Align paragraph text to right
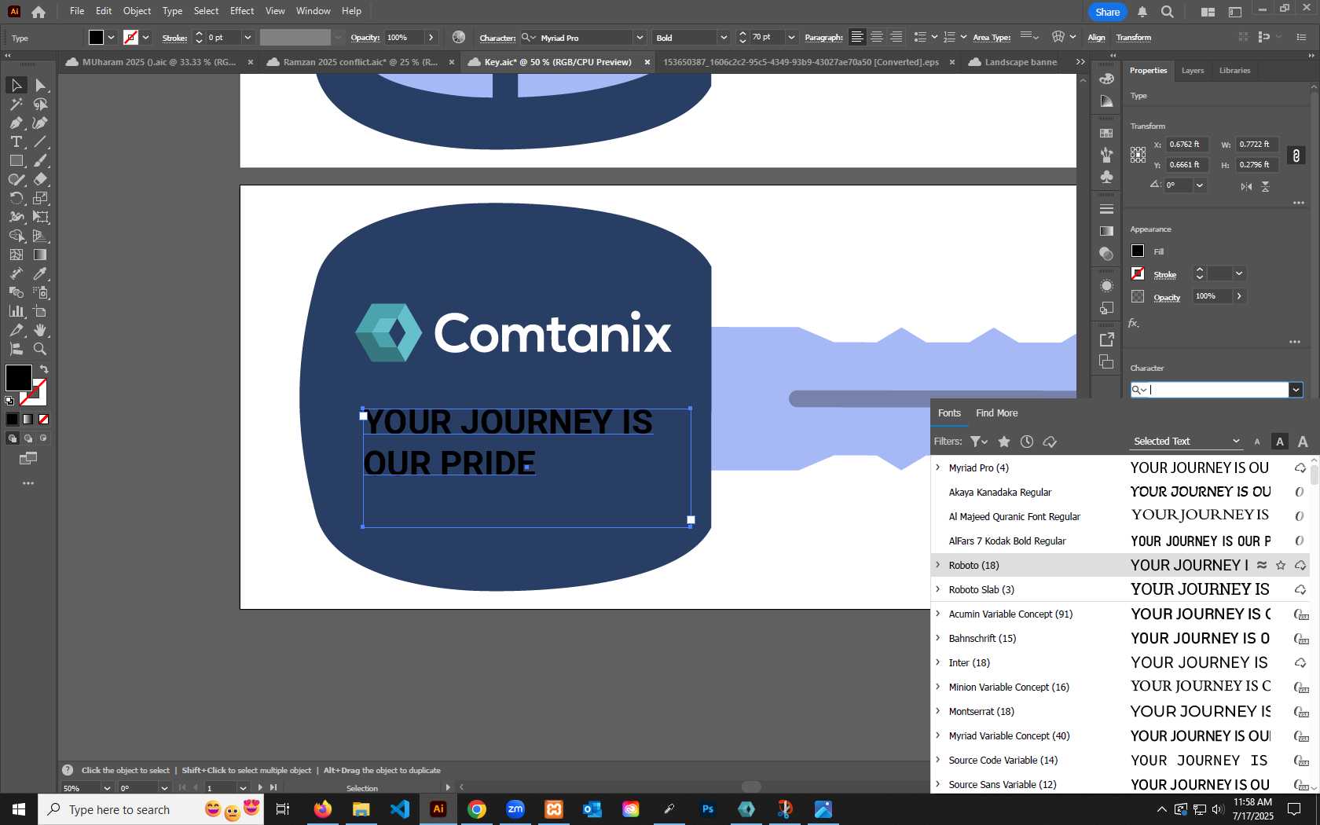The image size is (1320, 825). point(896,37)
